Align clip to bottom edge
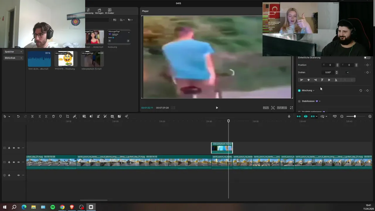This screenshot has width=375, height=211. coord(336,80)
